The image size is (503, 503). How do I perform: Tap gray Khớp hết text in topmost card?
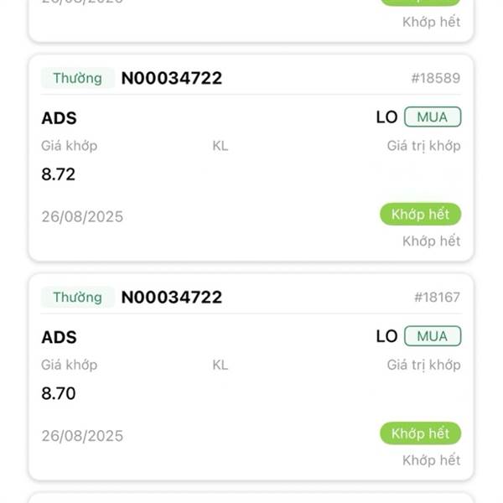(x=432, y=22)
